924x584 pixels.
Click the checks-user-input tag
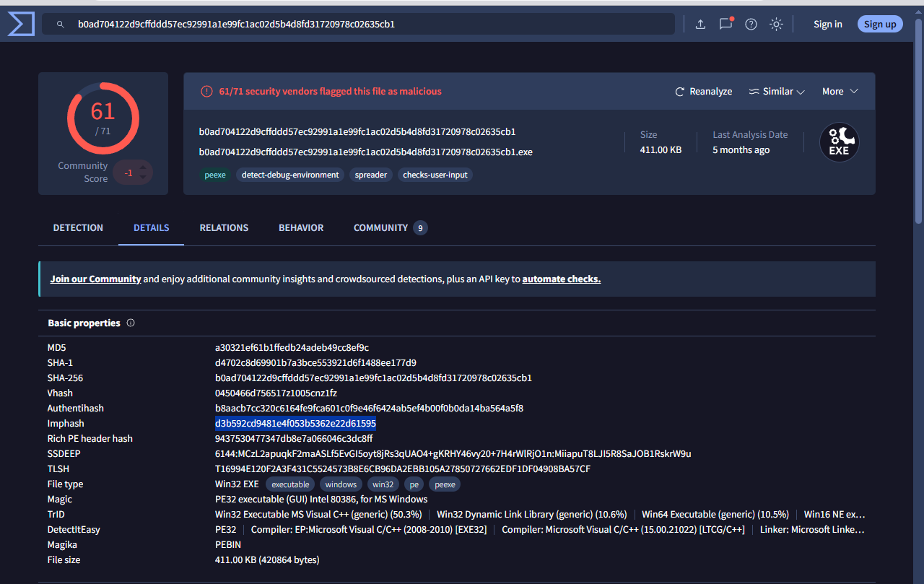tap(435, 175)
